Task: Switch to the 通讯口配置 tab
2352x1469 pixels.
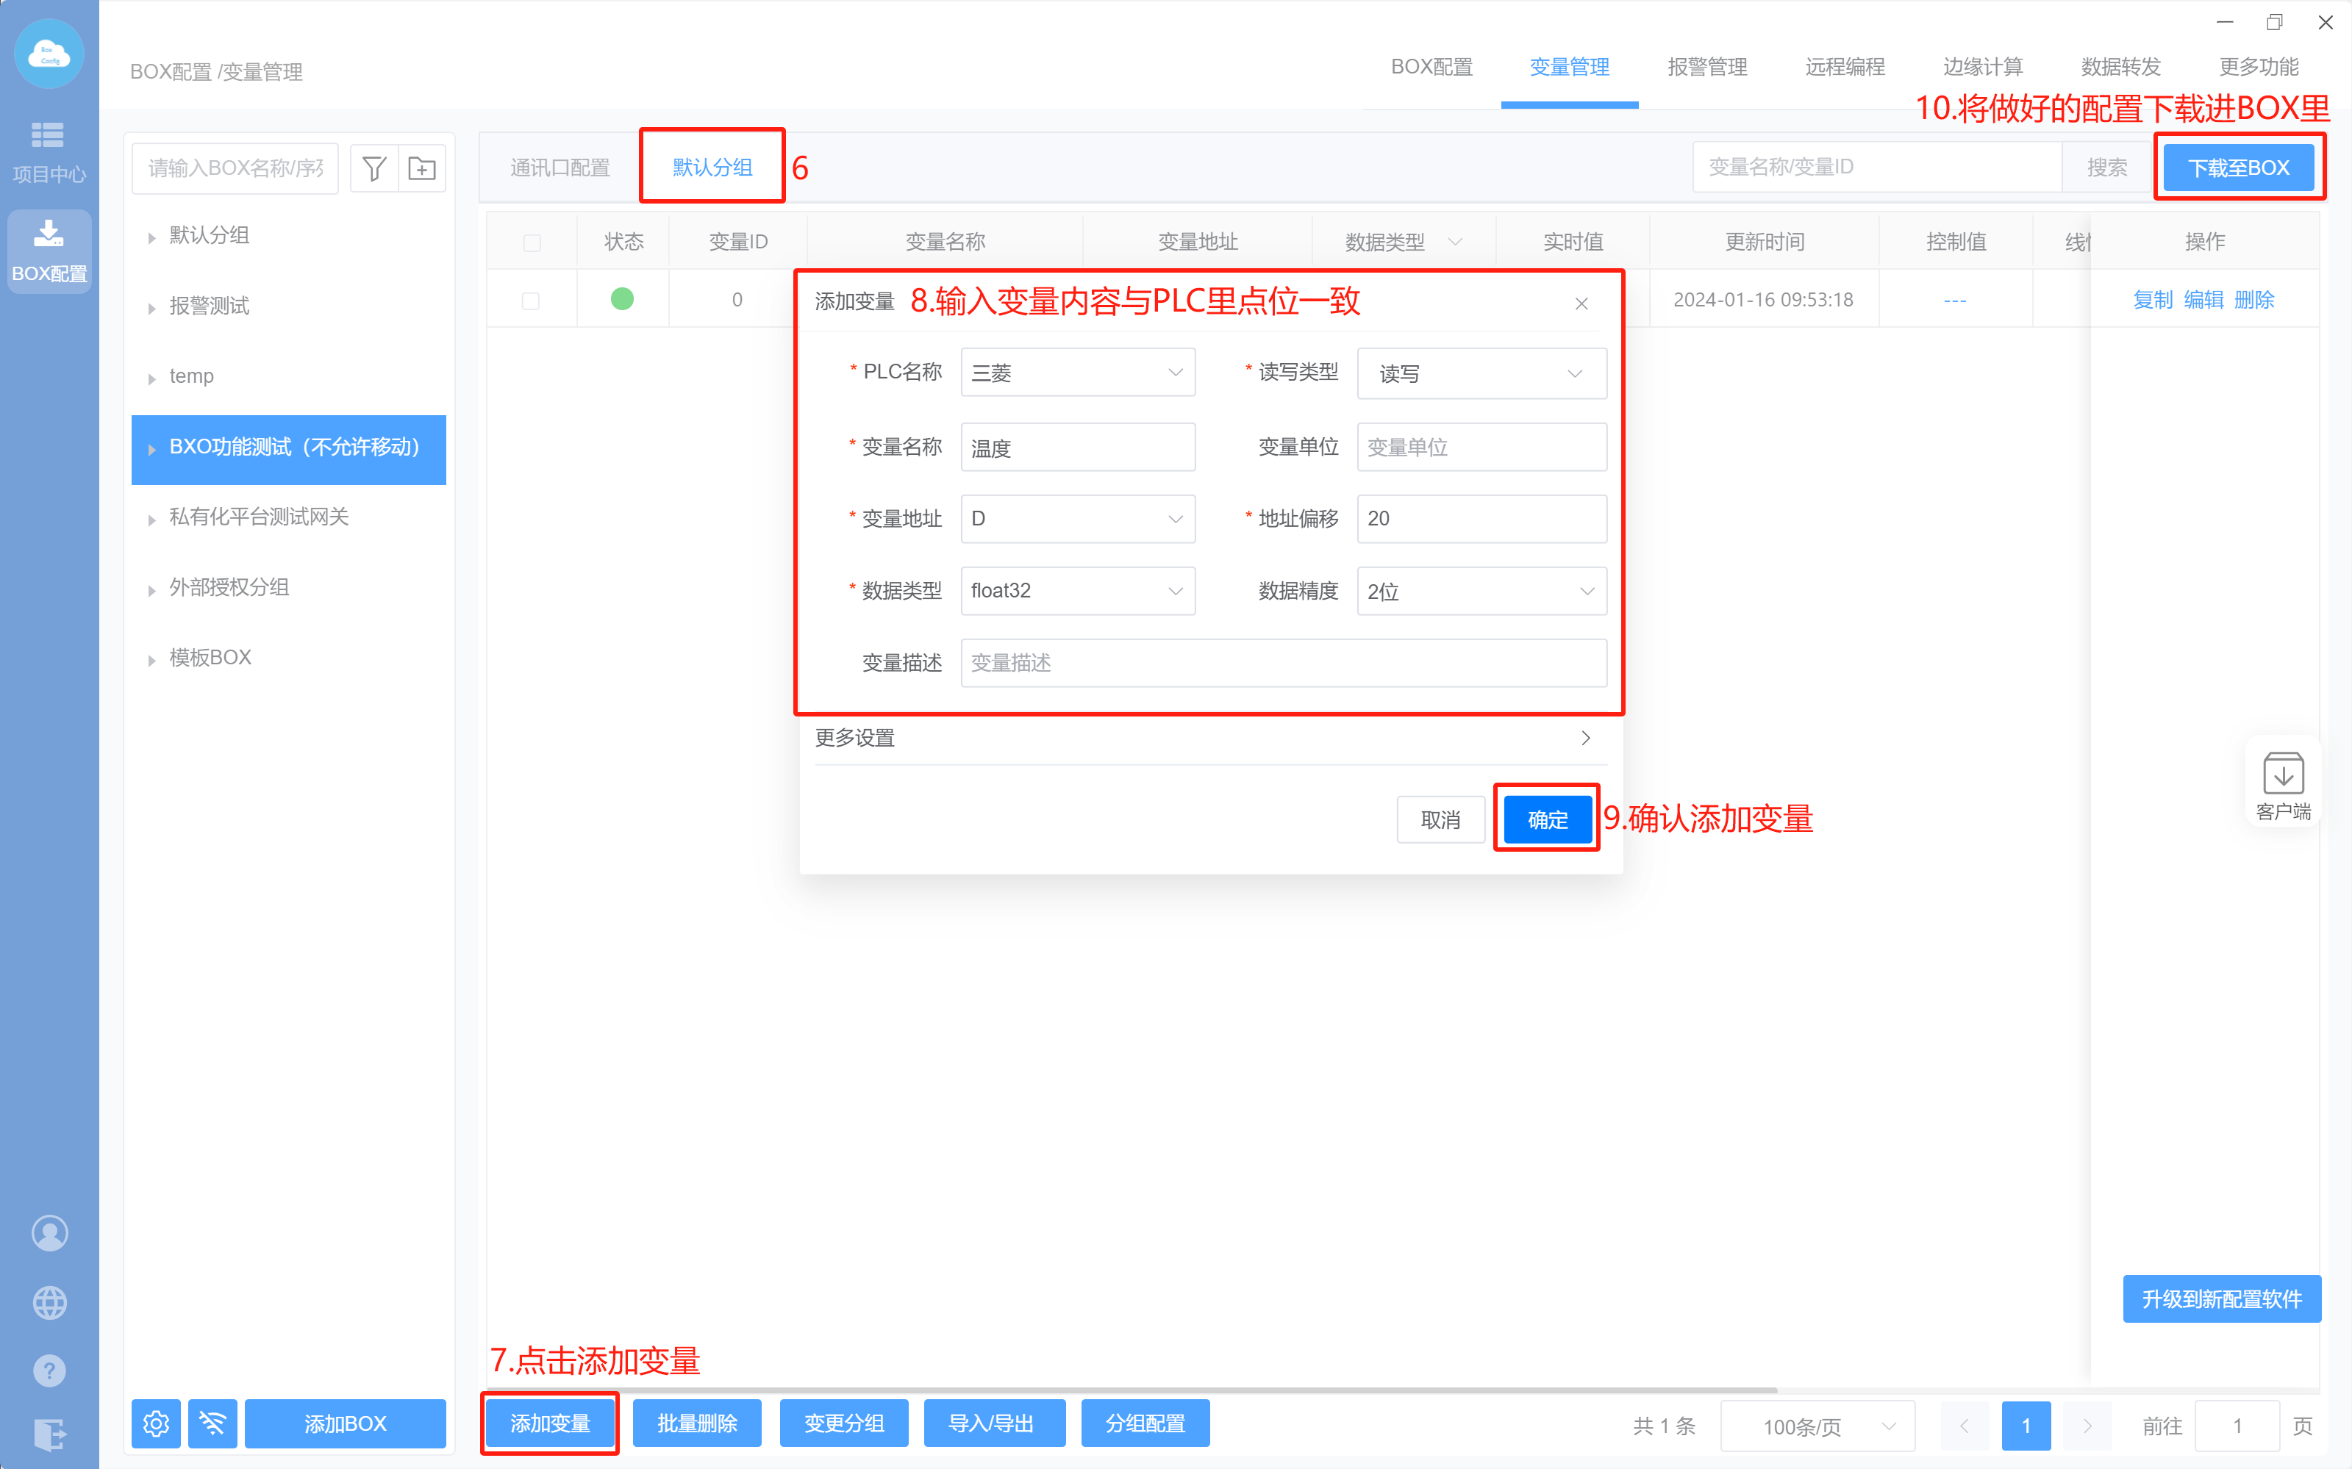Action: pyautogui.click(x=560, y=167)
